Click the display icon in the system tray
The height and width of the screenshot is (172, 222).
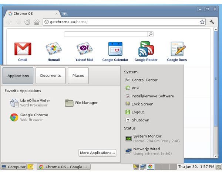(x=136, y=167)
